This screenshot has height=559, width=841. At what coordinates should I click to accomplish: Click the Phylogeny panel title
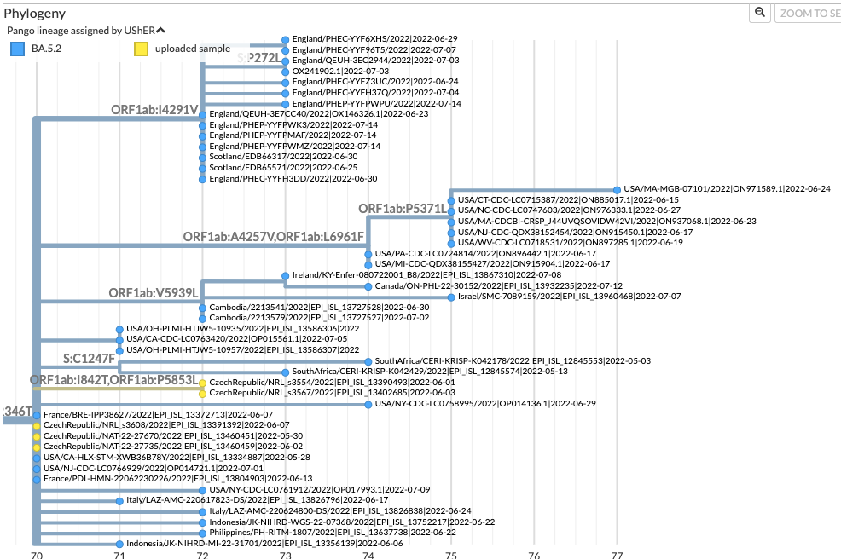pyautogui.click(x=34, y=14)
